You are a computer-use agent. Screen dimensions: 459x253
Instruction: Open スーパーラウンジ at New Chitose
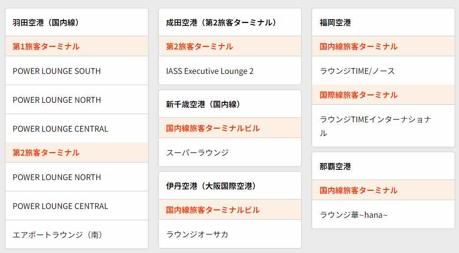click(x=197, y=153)
